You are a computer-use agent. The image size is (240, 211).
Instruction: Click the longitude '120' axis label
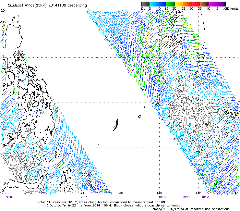pyautogui.click(x=3, y=193)
